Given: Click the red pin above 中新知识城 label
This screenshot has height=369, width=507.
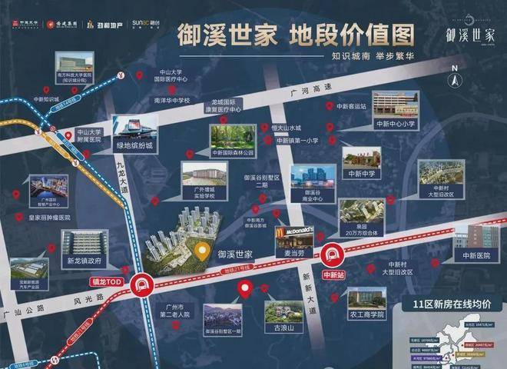Looking at the screenshot, I should (x=46, y=90).
